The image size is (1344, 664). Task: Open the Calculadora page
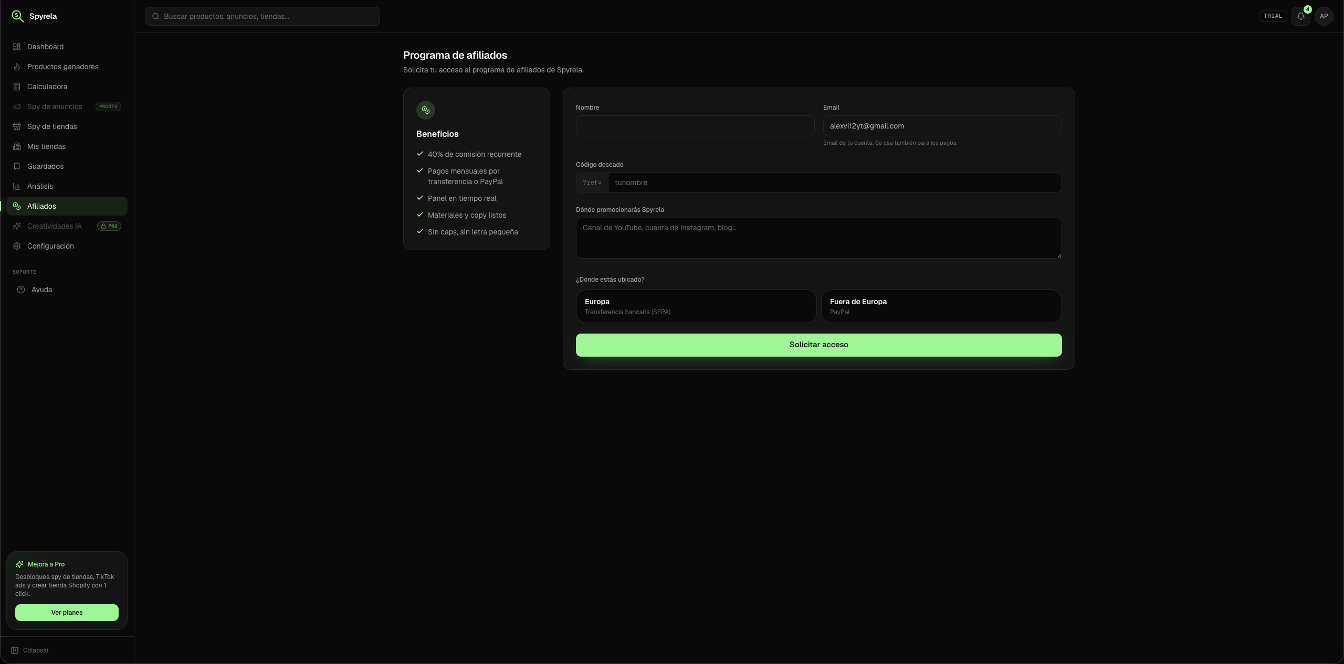click(x=67, y=87)
